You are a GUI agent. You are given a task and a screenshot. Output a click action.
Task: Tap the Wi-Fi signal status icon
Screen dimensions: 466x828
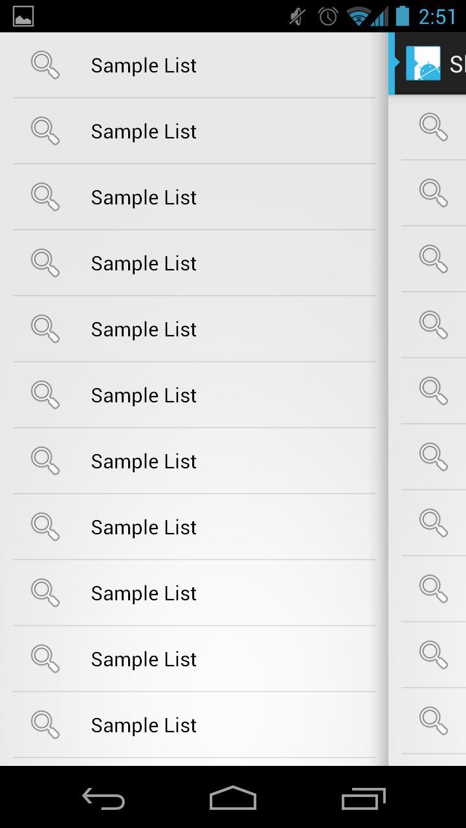pyautogui.click(x=357, y=16)
